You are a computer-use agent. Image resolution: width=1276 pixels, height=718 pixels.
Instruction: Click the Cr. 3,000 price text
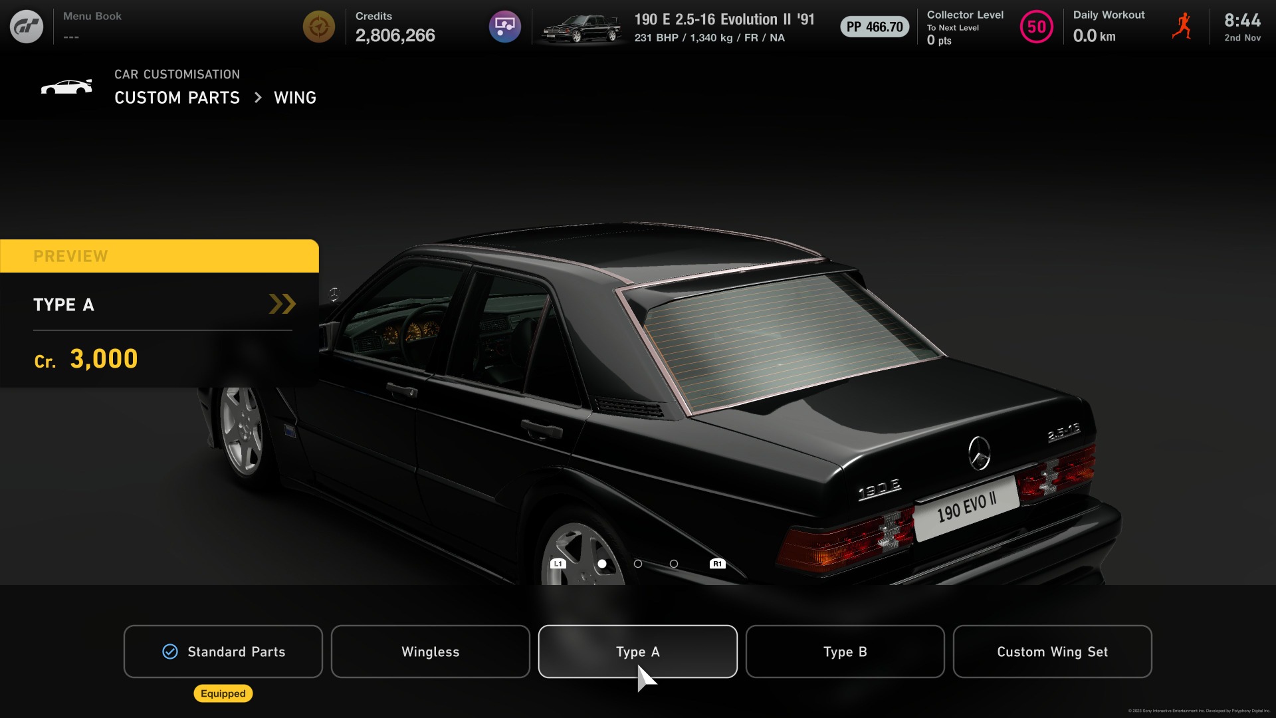(86, 359)
